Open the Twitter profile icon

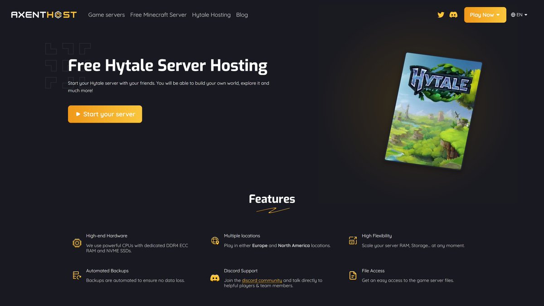441,15
